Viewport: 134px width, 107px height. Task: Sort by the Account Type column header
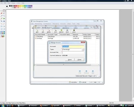53,34
